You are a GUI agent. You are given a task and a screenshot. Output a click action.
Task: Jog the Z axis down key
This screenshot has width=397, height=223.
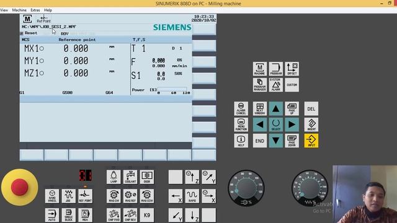192,215
